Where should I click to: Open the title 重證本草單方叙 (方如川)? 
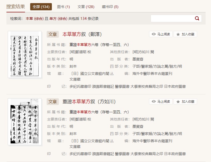pyautogui.click(x=89, y=102)
